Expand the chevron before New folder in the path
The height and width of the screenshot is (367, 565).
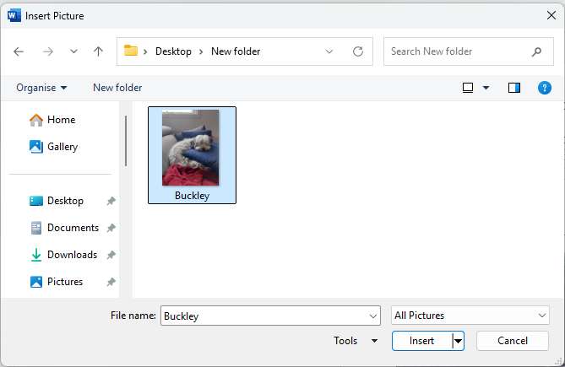coord(202,51)
